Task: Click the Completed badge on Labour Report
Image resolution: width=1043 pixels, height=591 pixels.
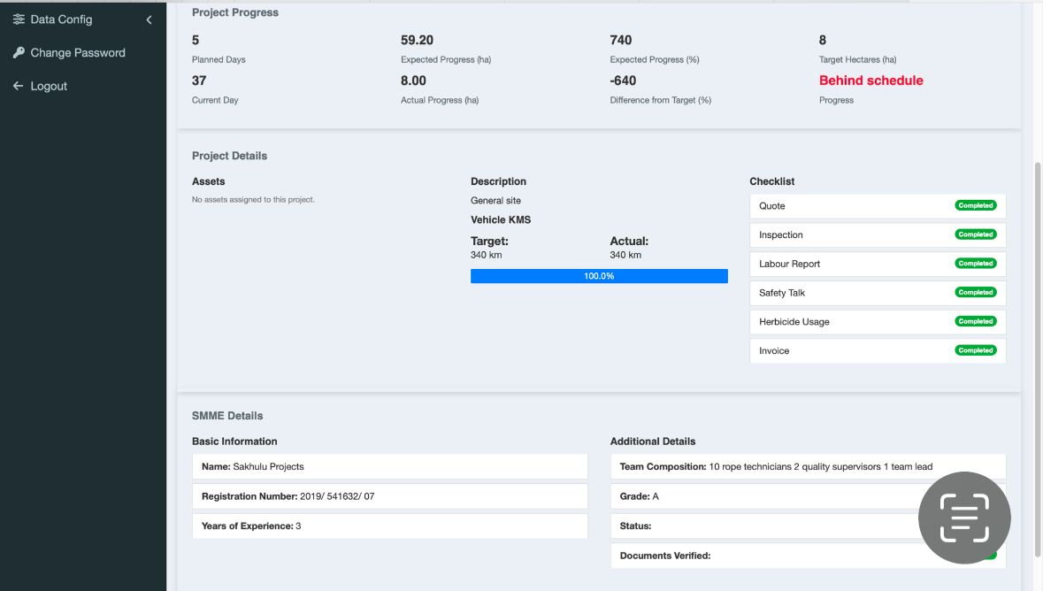Action: [975, 264]
